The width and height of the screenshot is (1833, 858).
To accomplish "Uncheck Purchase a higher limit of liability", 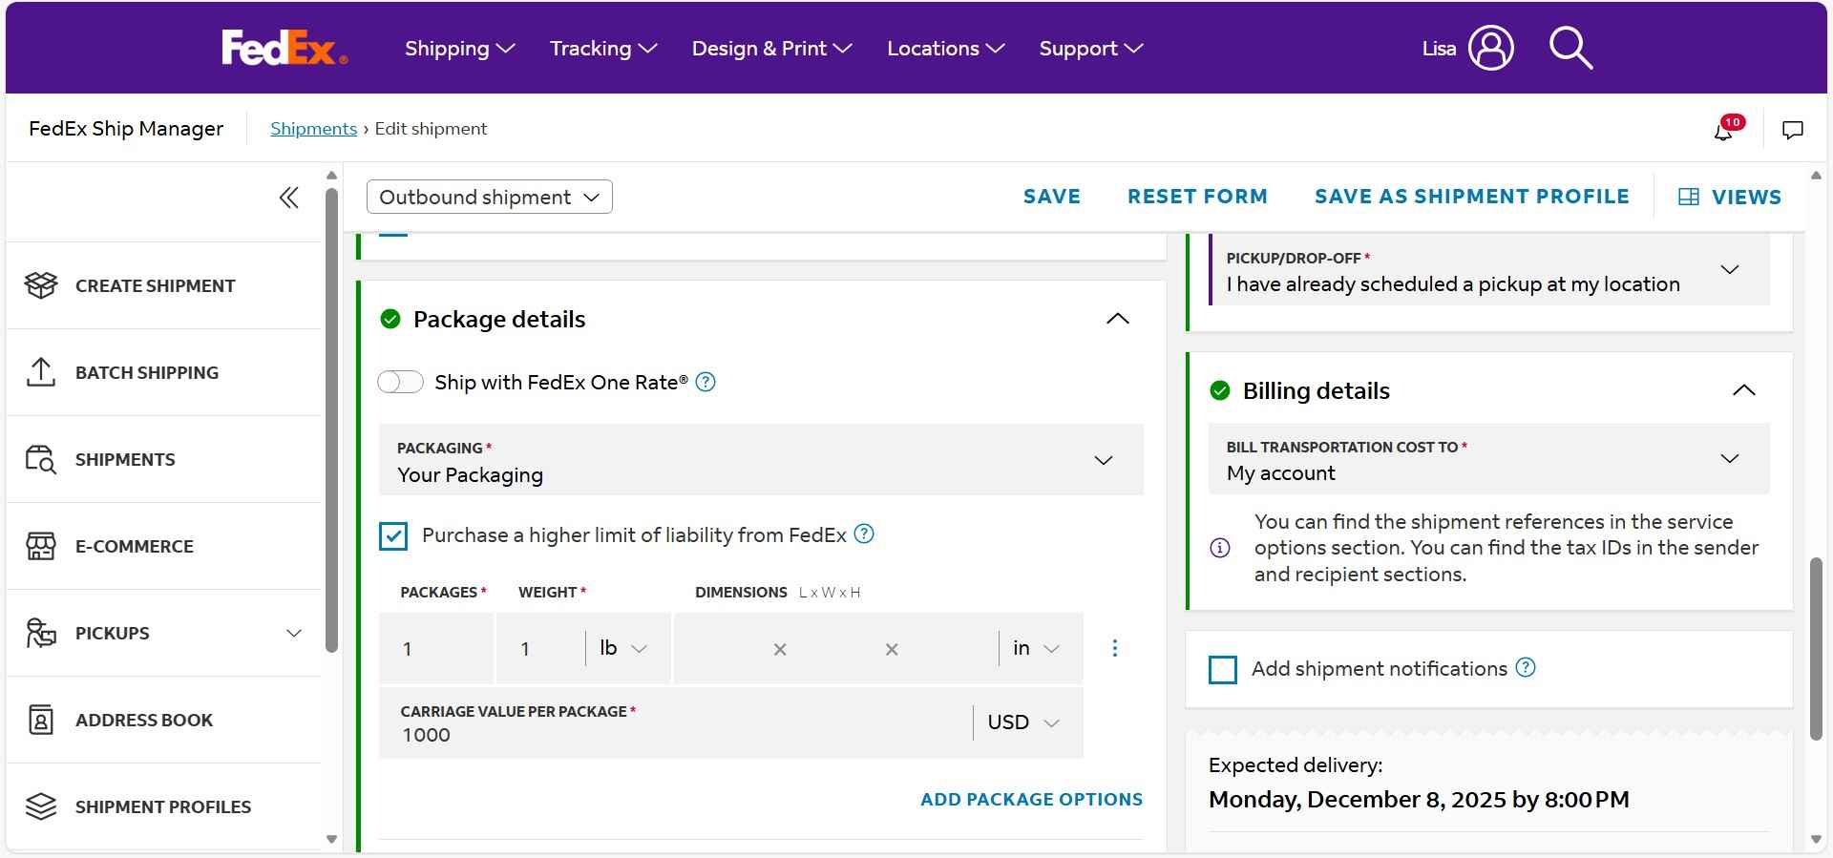I will click(x=393, y=536).
